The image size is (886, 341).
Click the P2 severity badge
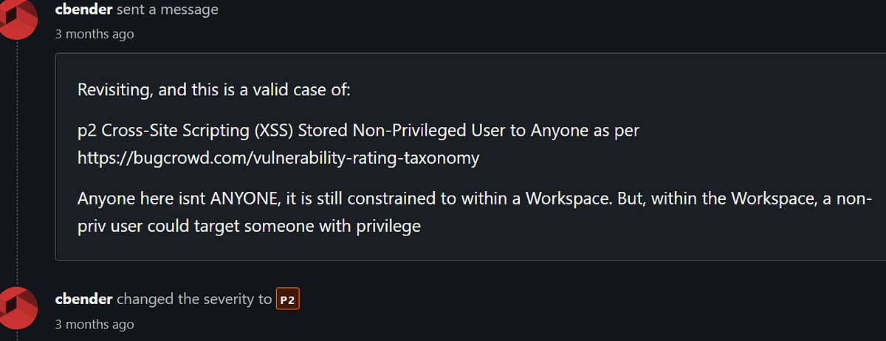pyautogui.click(x=287, y=300)
